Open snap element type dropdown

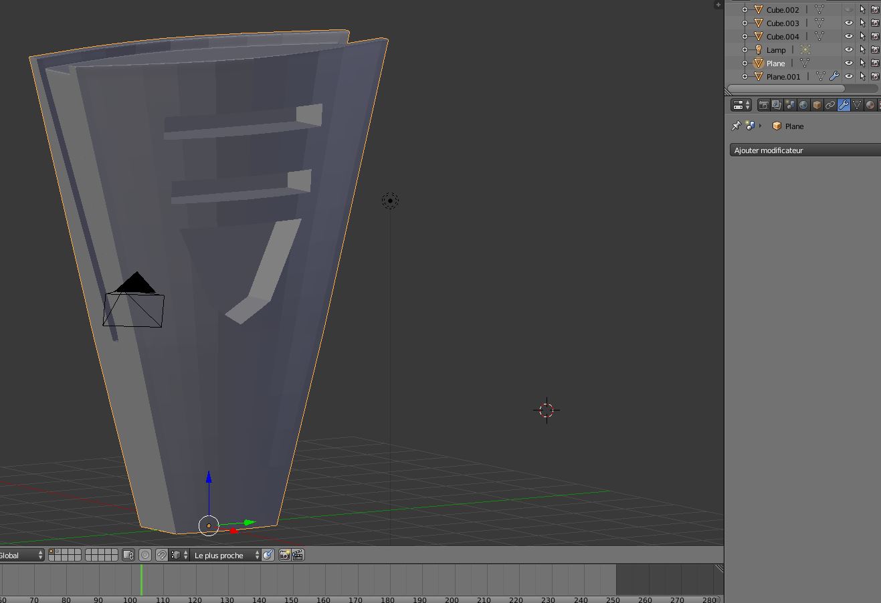[x=179, y=555]
